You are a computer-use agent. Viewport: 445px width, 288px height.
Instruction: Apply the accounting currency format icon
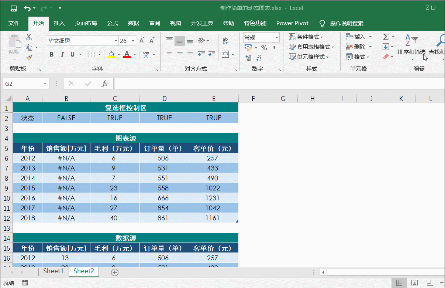point(249,48)
